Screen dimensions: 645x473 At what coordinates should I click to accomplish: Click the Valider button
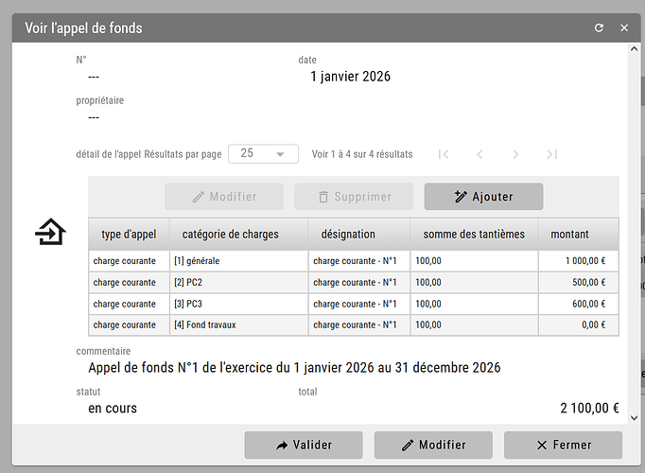pyautogui.click(x=304, y=445)
